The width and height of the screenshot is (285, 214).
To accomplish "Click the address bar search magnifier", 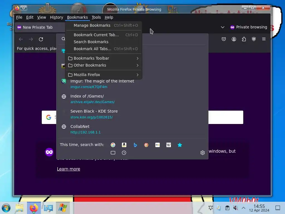I will pos(63,39).
